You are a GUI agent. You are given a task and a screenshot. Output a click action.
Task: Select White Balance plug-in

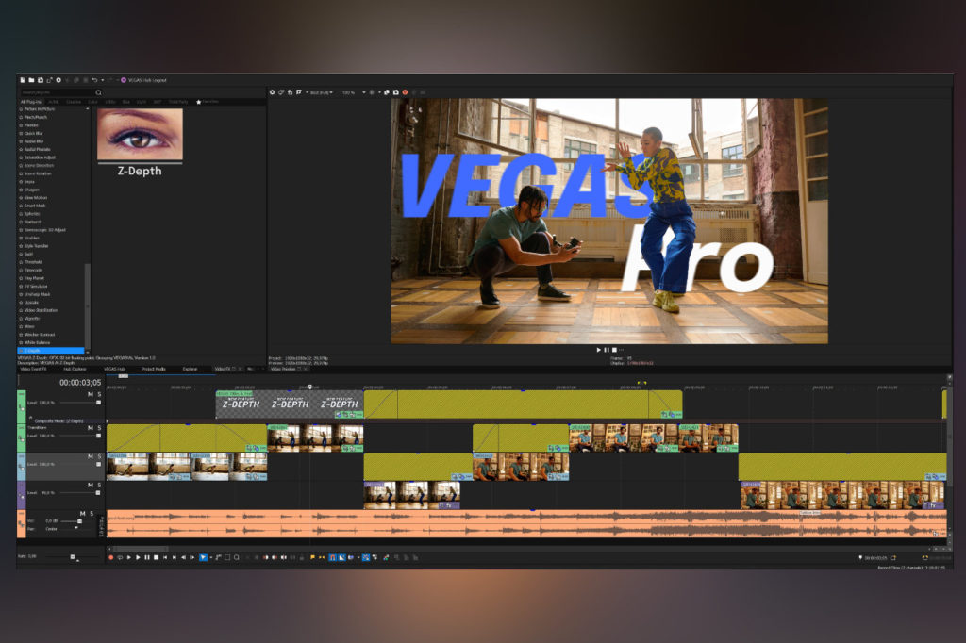pyautogui.click(x=37, y=342)
